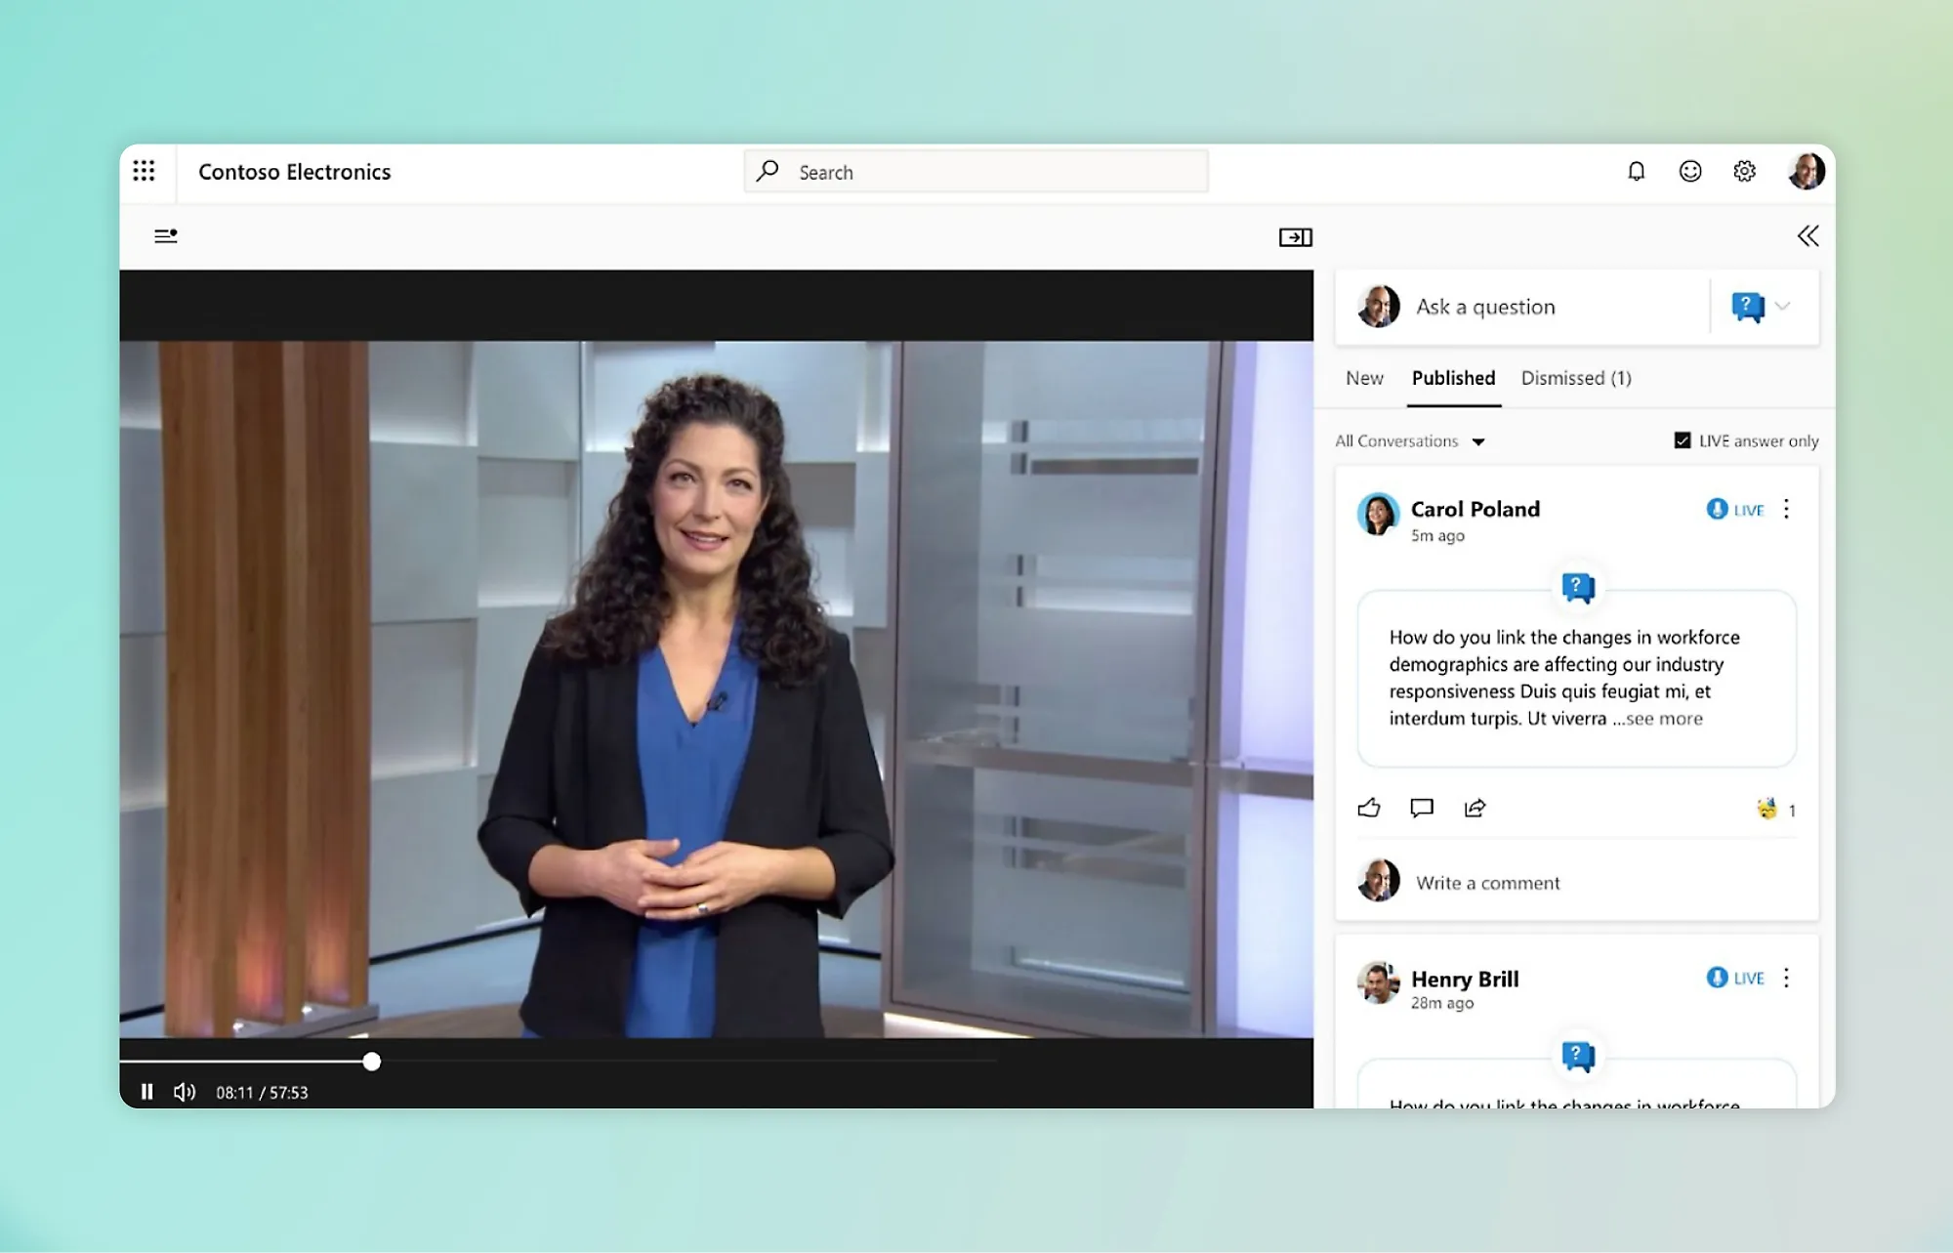Click the video progress slider handle
This screenshot has height=1253, width=1953.
(x=372, y=1062)
